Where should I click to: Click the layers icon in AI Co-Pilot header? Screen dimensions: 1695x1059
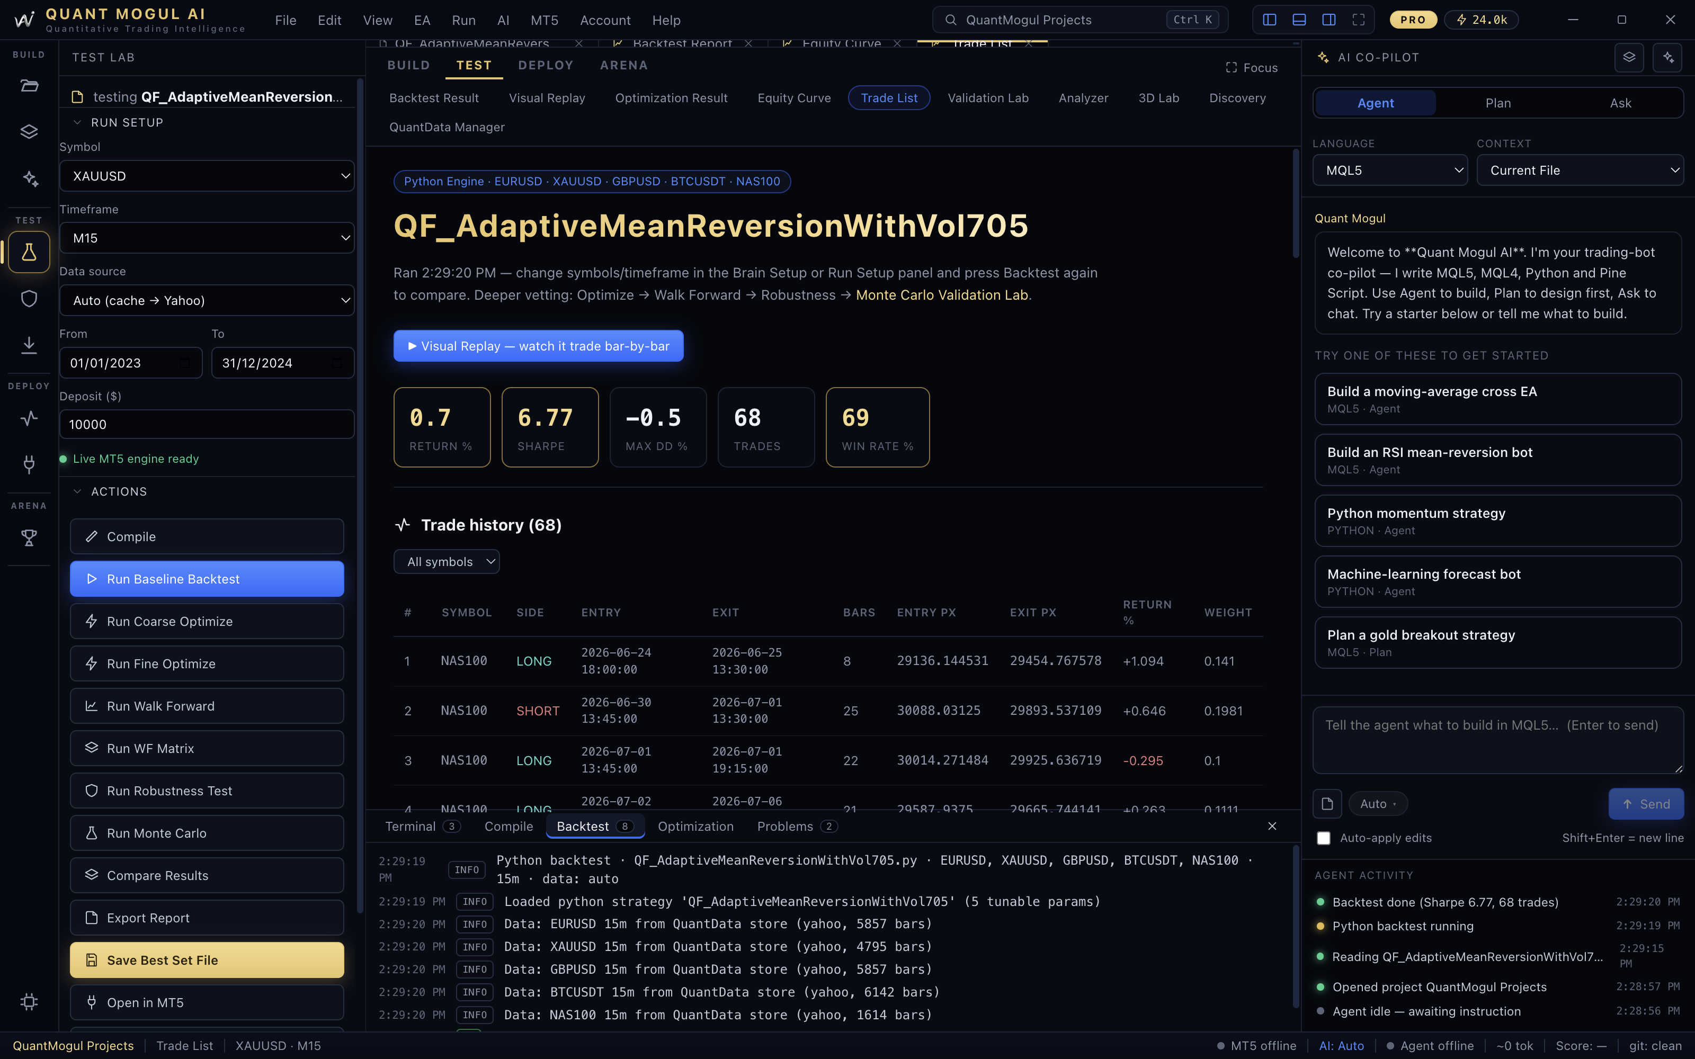[x=1629, y=57]
